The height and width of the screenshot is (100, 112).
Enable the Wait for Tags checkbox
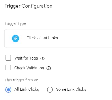(x=8, y=58)
